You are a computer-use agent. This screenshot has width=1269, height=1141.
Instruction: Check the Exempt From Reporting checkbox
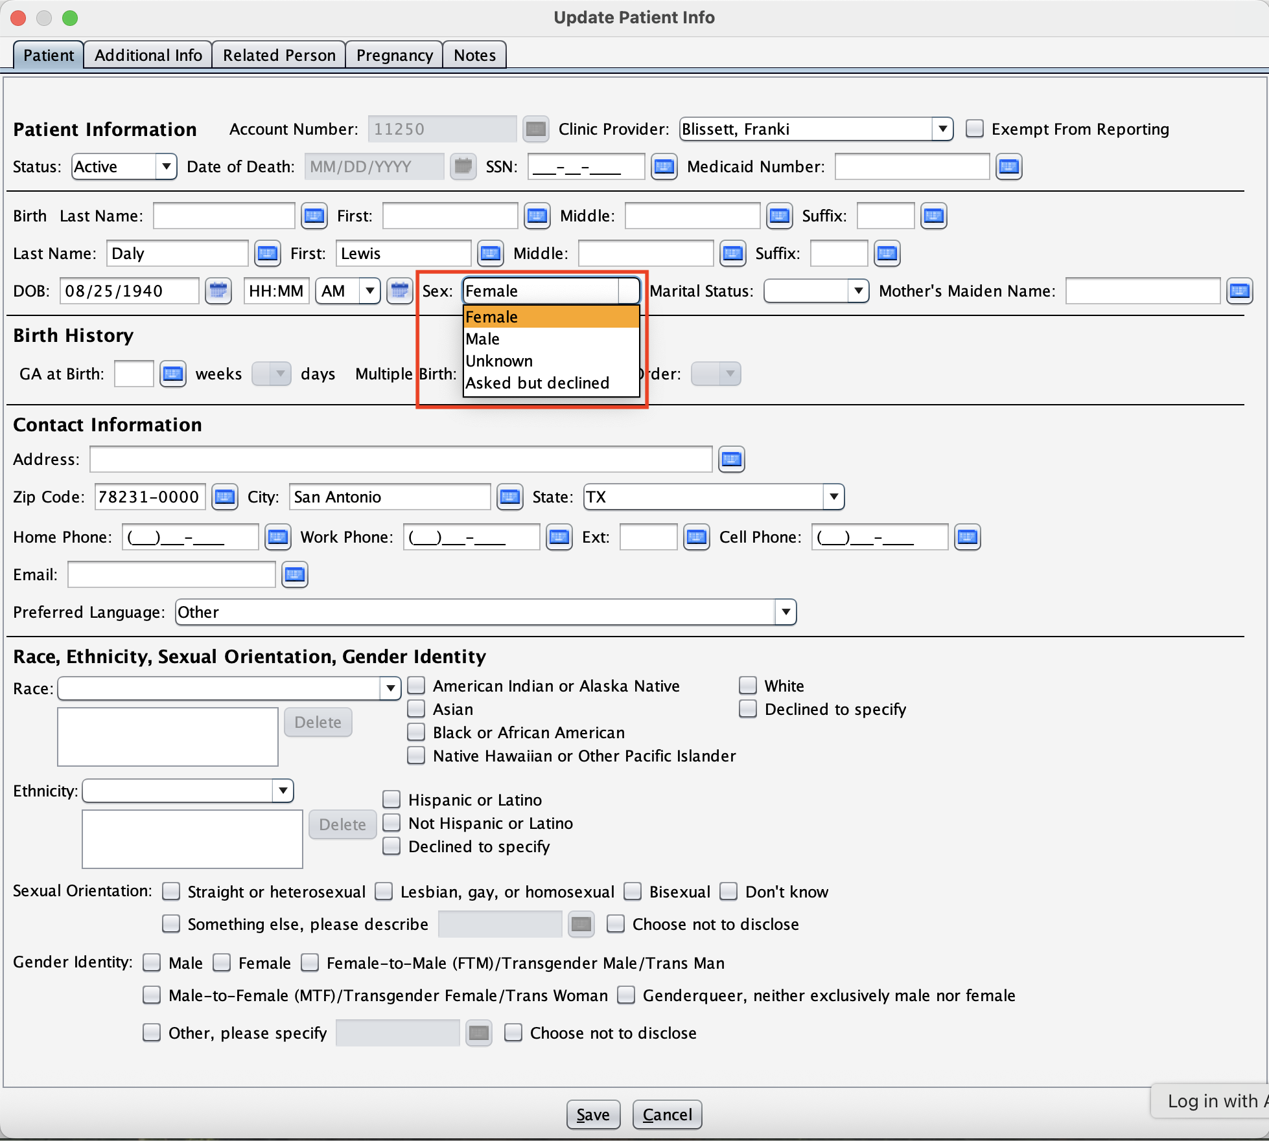pyautogui.click(x=975, y=129)
